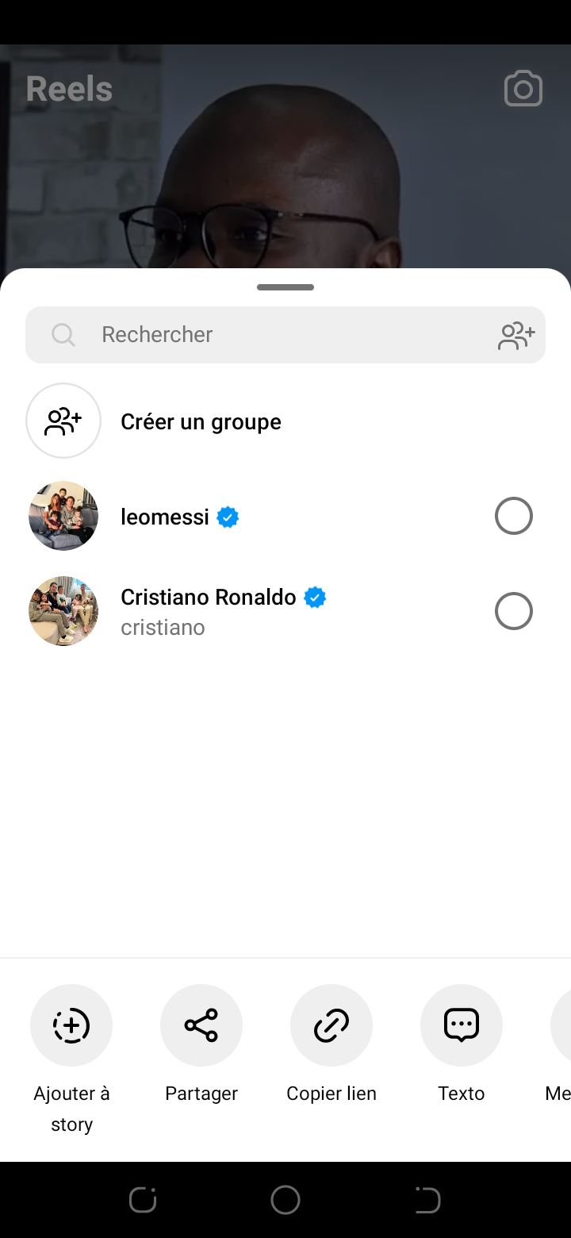Tap the Ajouter à story icon

click(71, 1025)
